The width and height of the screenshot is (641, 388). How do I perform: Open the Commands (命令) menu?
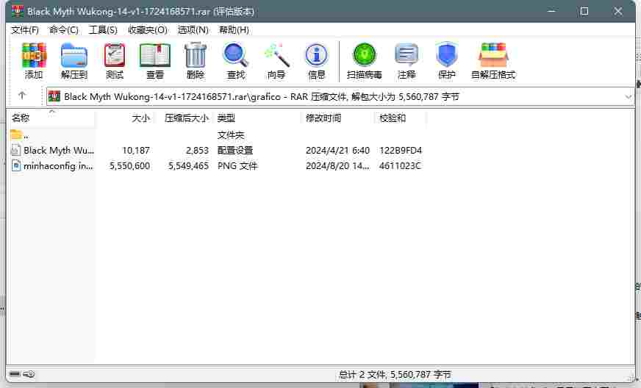pyautogui.click(x=64, y=30)
